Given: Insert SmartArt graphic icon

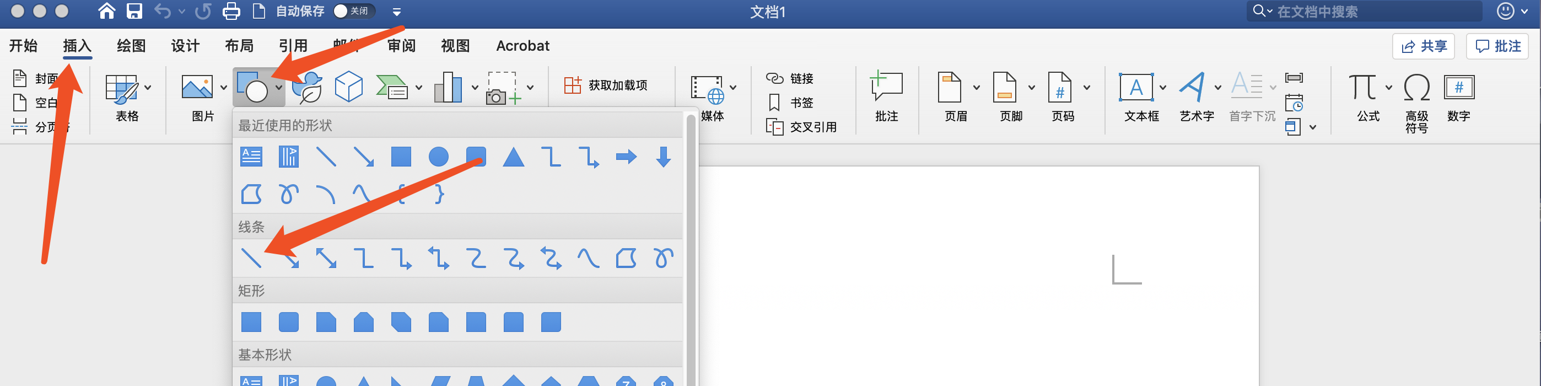Looking at the screenshot, I should (x=392, y=87).
